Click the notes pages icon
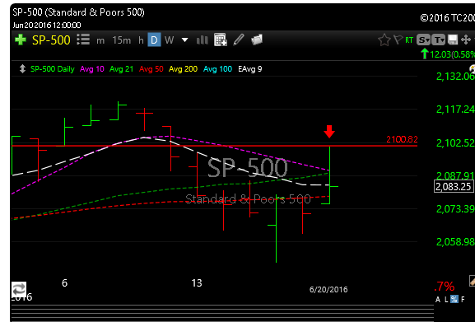Screen dimensions: 475x322 click(x=257, y=40)
